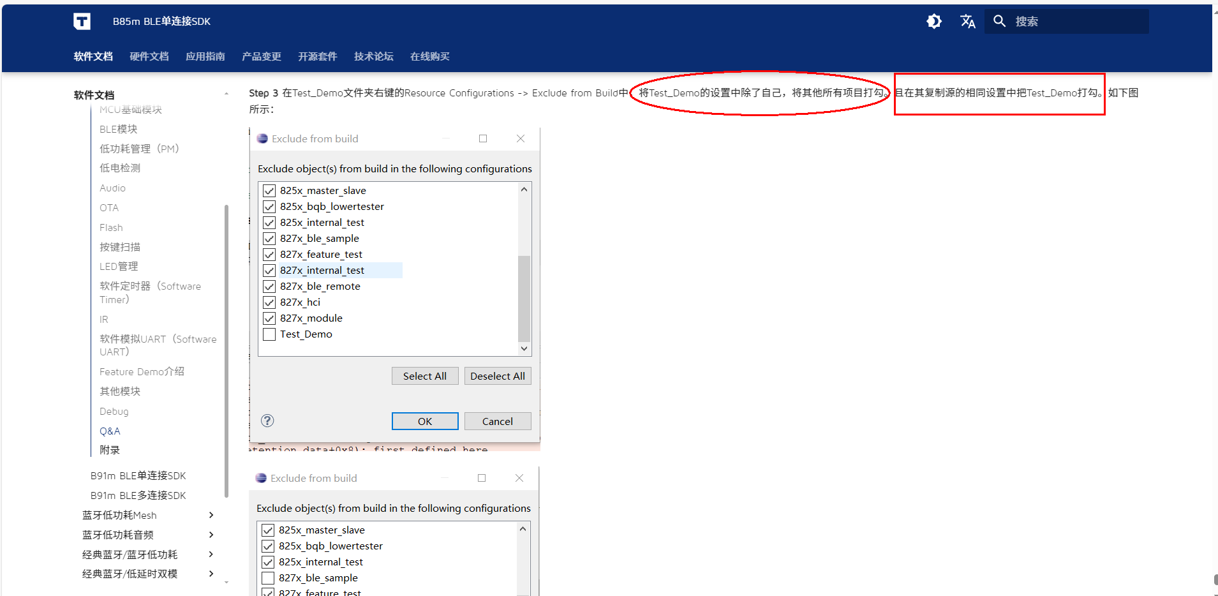1218x596 pixels.
Task: Go to 开源套件 tab
Action: point(318,56)
